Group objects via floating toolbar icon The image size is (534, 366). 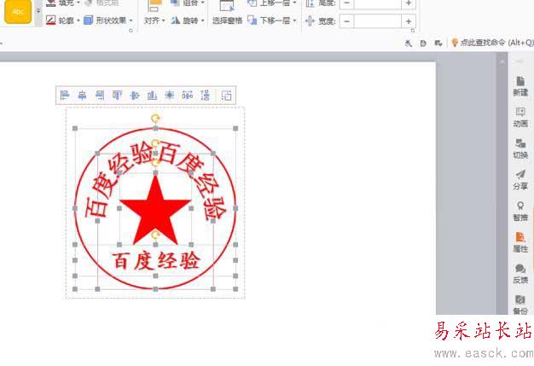(226, 96)
